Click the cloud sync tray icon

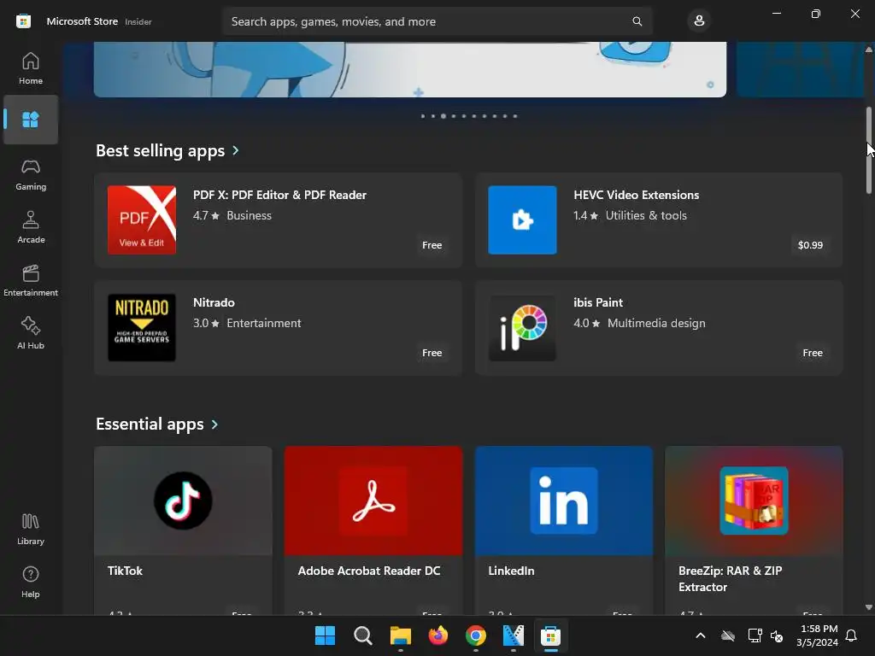click(x=728, y=635)
